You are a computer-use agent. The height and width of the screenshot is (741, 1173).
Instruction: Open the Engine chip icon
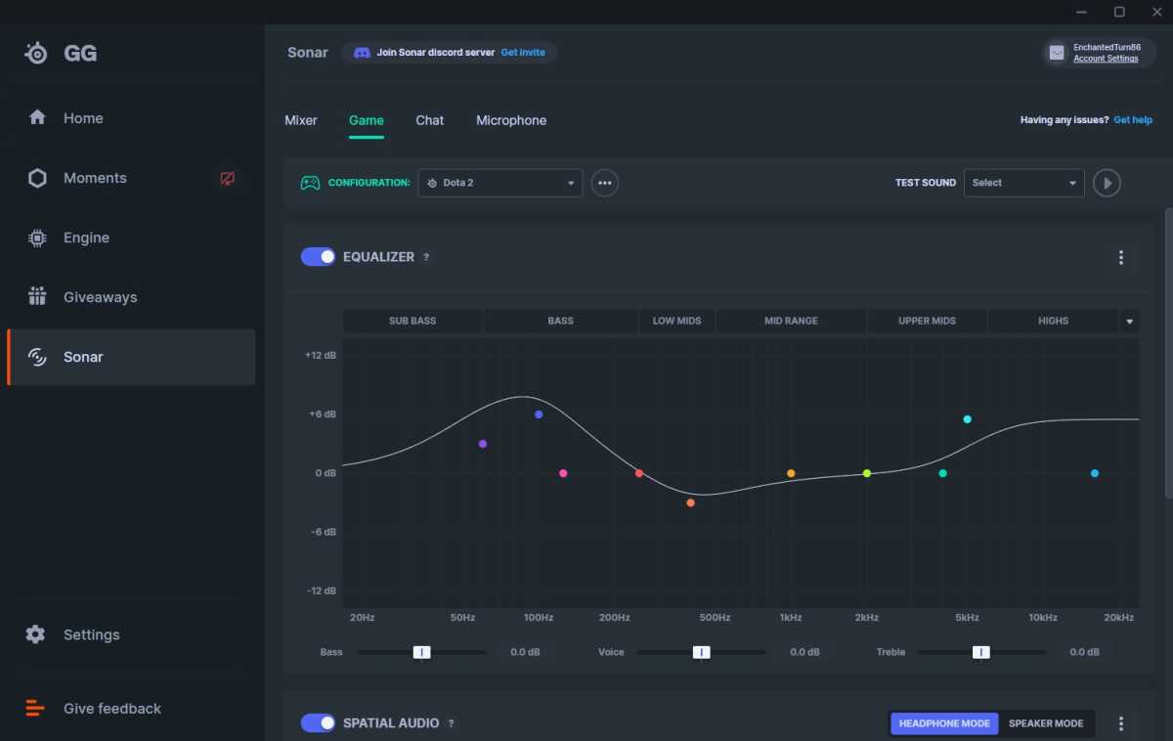click(x=37, y=238)
